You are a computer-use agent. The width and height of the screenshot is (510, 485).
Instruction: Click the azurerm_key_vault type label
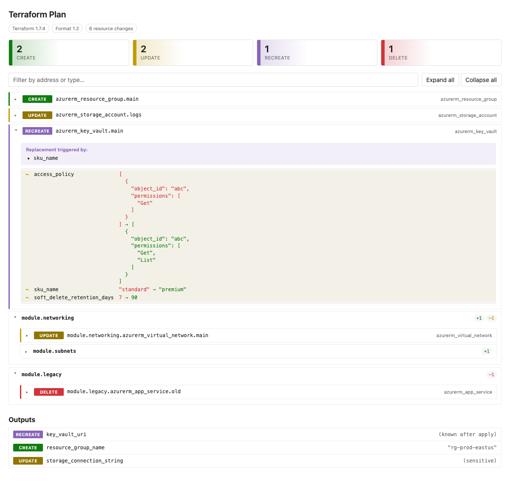[x=476, y=131]
